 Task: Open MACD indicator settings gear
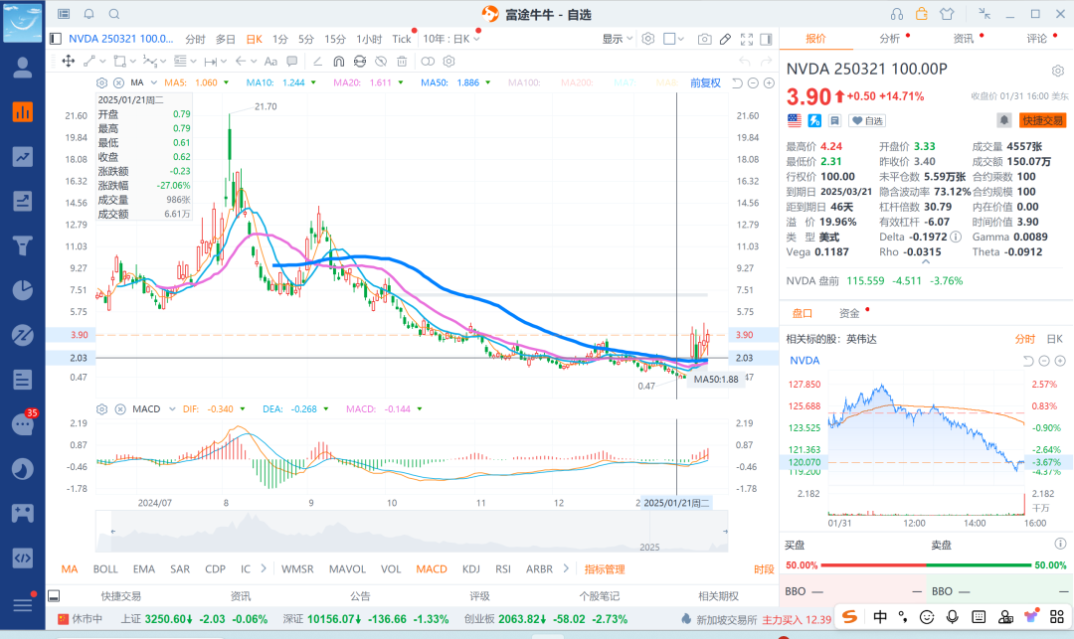tap(102, 409)
